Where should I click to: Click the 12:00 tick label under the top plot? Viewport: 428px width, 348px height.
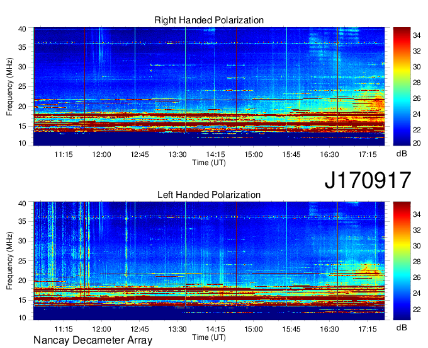101,154
